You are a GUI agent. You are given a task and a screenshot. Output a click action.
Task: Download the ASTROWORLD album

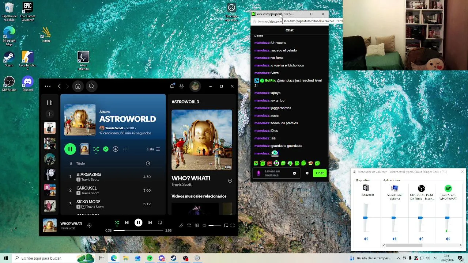pos(116,149)
